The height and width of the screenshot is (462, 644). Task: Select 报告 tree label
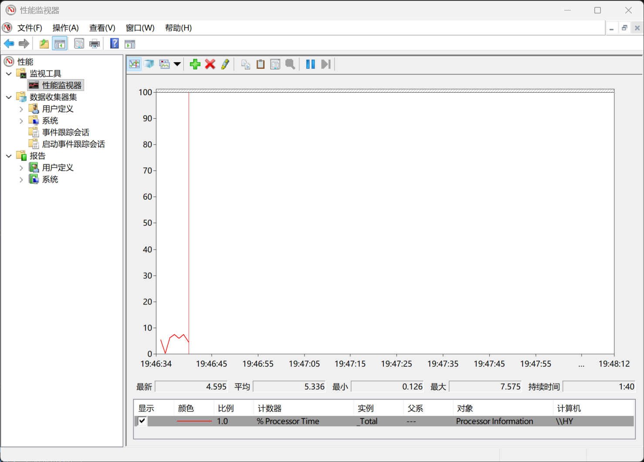tap(37, 156)
